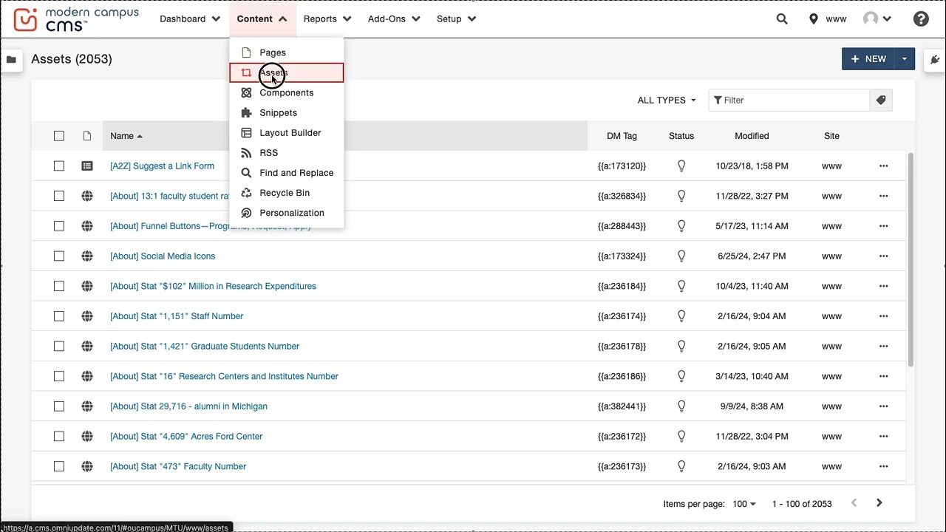The height and width of the screenshot is (532, 946).
Task: Click the assets list vertical scrollbar
Action: click(x=910, y=259)
